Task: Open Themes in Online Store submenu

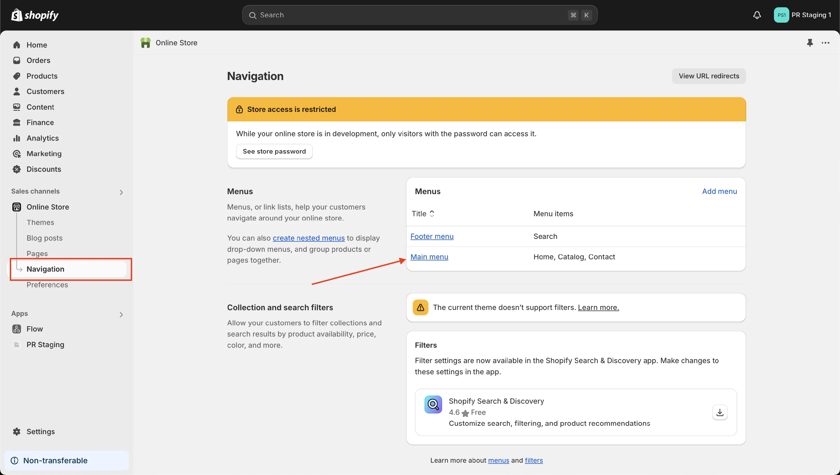Action: pyautogui.click(x=40, y=222)
